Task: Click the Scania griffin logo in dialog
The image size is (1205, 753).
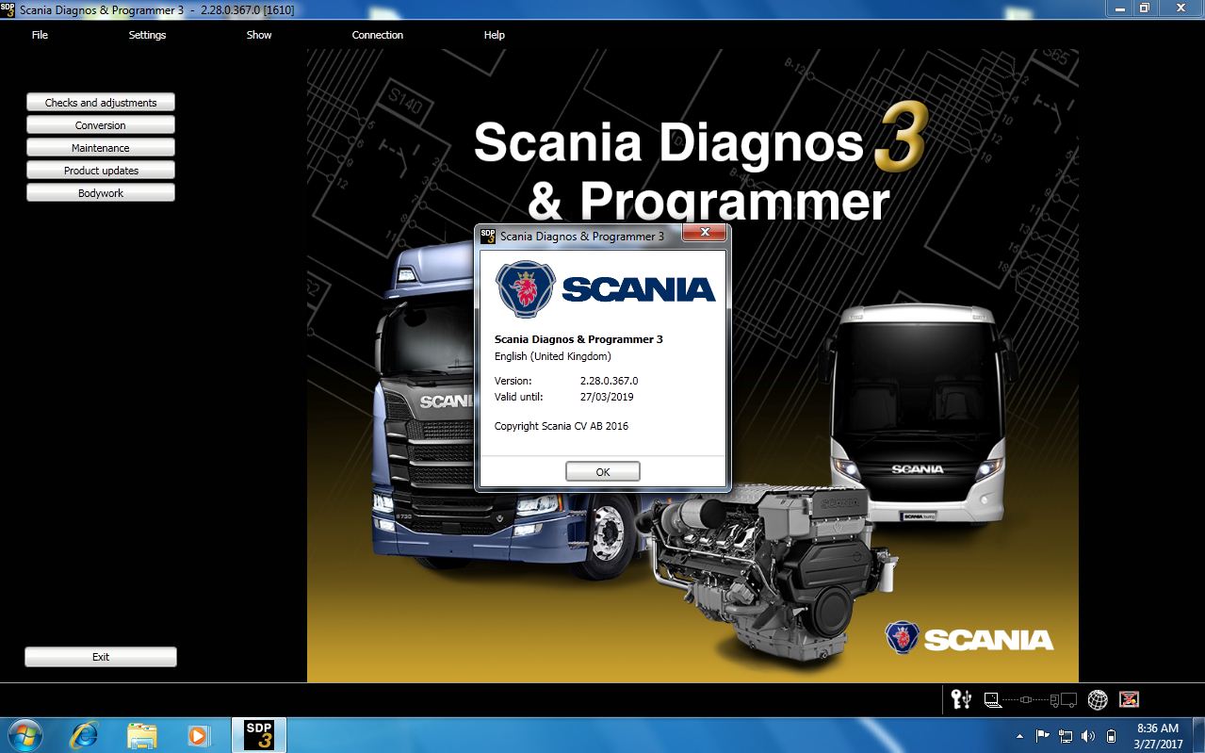Action: [x=526, y=289]
